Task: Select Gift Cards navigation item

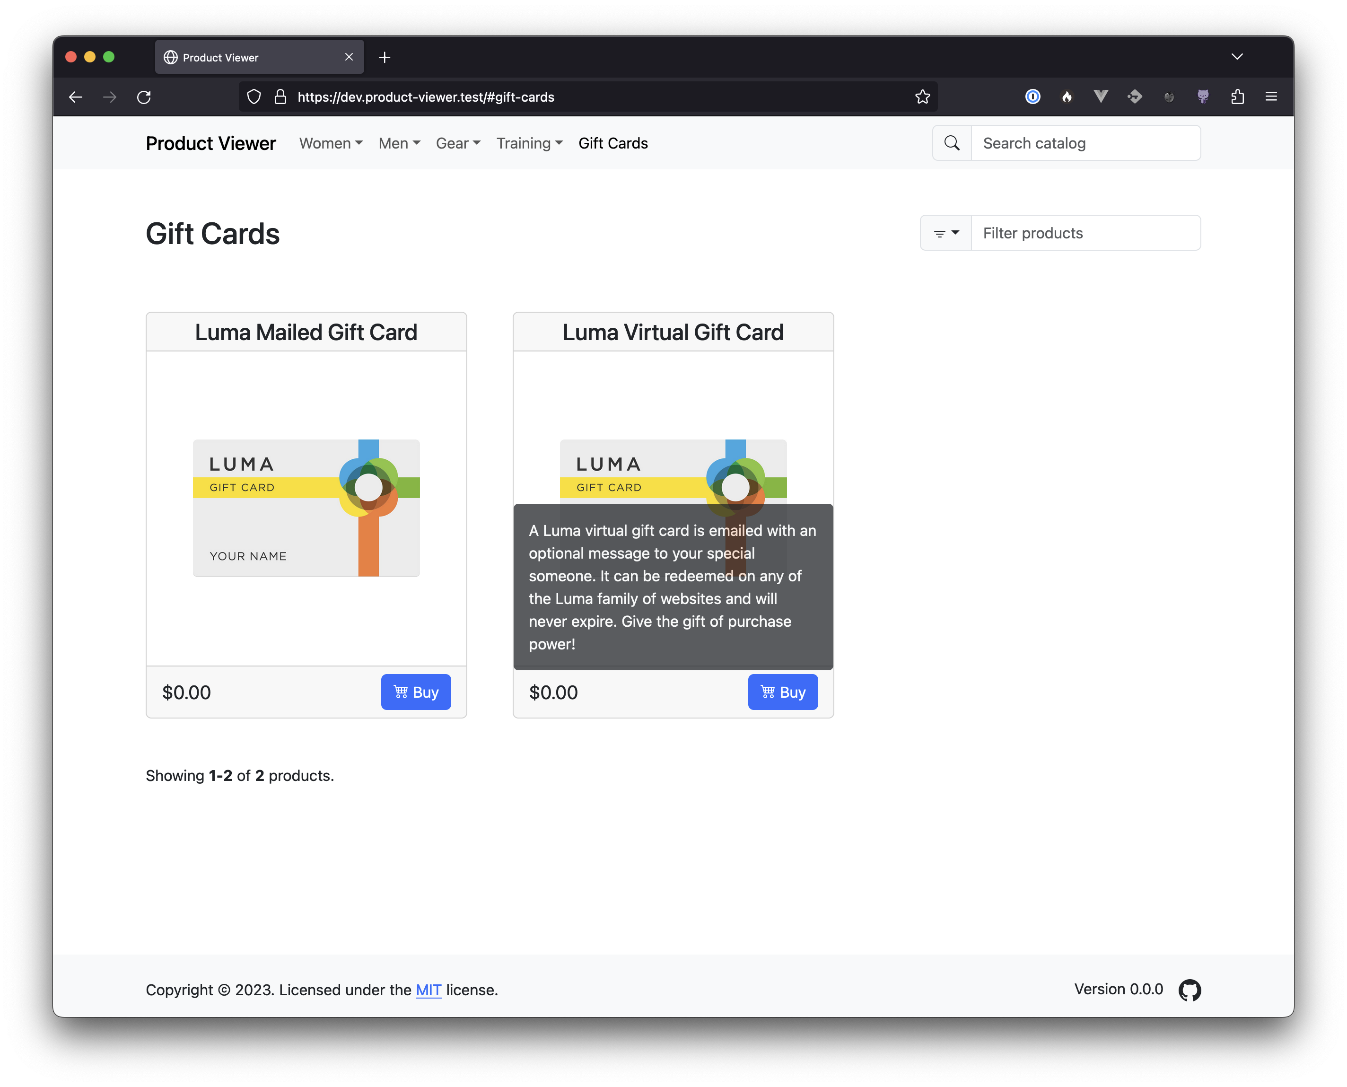Action: 613,143
